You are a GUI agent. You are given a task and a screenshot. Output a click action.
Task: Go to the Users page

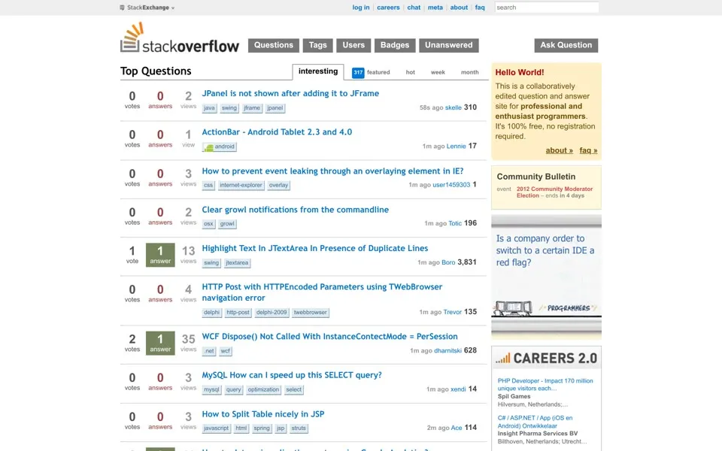353,45
